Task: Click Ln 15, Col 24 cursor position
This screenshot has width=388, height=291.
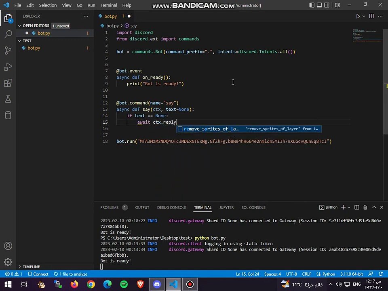Action: point(247,274)
